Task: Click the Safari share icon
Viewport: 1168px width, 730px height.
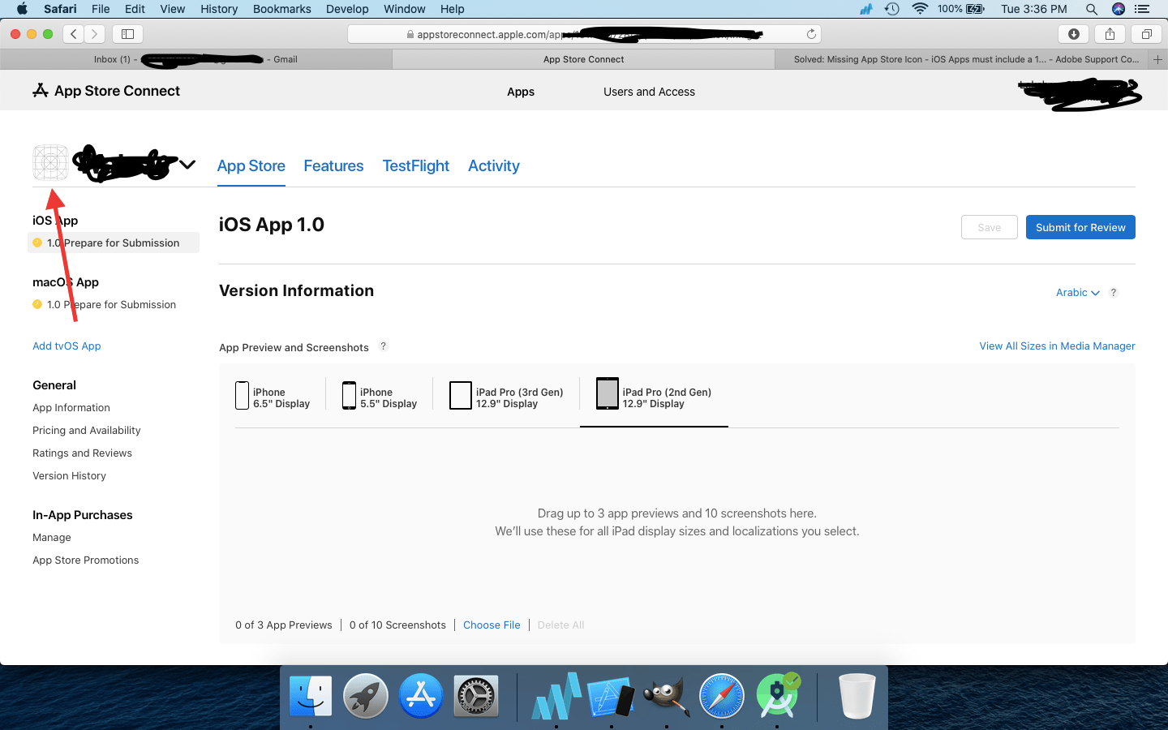Action: [x=1110, y=34]
